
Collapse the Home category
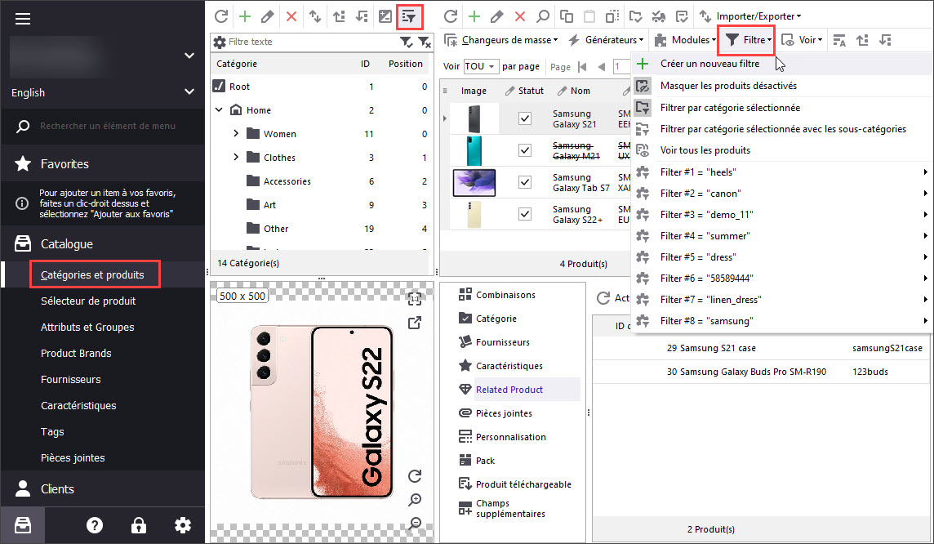coord(219,109)
